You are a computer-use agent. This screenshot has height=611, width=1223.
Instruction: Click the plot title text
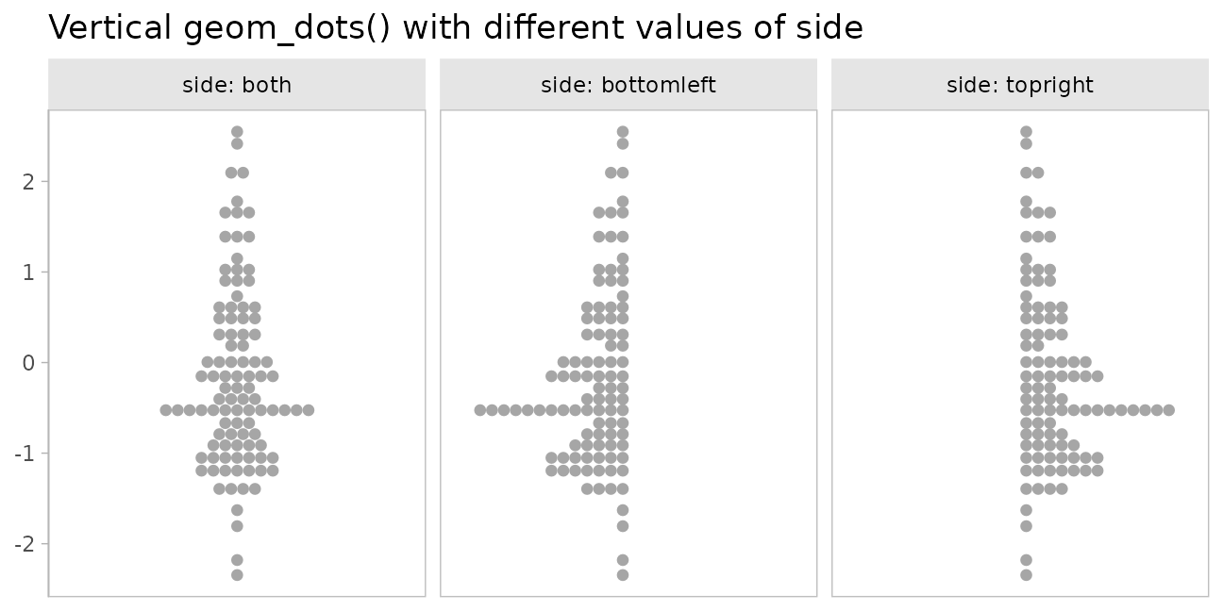[455, 28]
